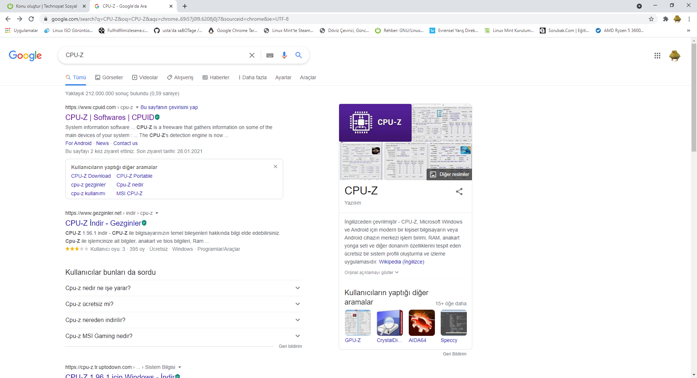Expand the 'Cpu-z nereden indirilir?' question
The width and height of the screenshot is (697, 378).
pyautogui.click(x=183, y=320)
